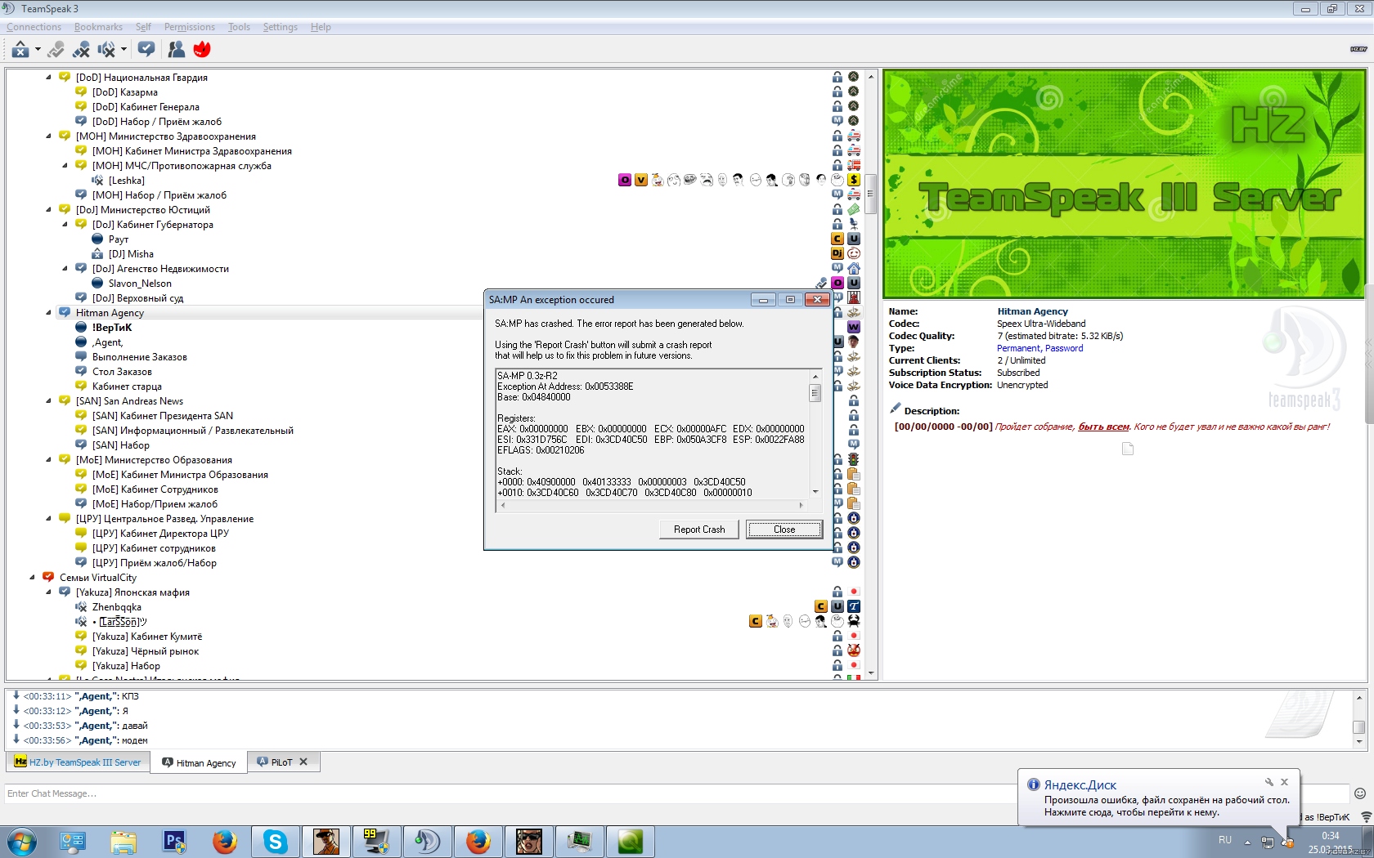This screenshot has width=1374, height=858.
Task: Collapse [DoJ] Кабинет Губернатора channel
Action: 65,225
